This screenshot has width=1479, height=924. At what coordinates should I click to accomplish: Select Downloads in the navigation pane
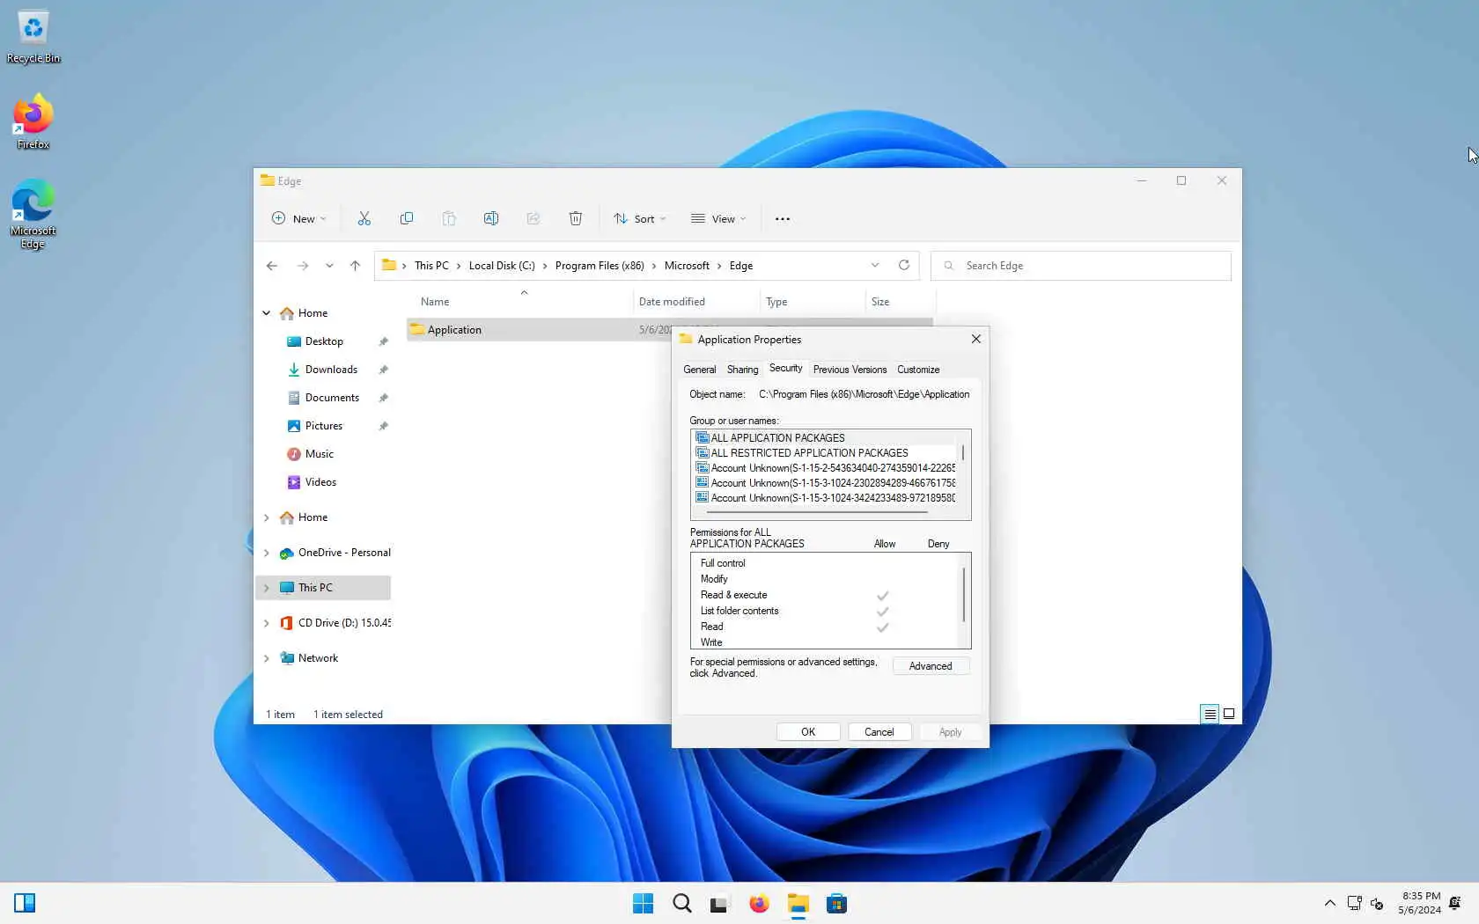[x=331, y=370]
